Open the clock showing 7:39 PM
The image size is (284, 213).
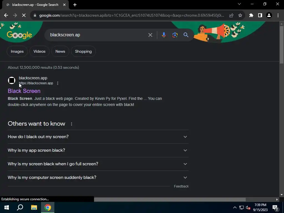[x=260, y=207]
